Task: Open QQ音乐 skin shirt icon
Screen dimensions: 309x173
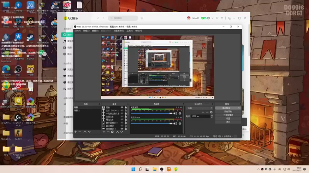Action: click(217, 18)
